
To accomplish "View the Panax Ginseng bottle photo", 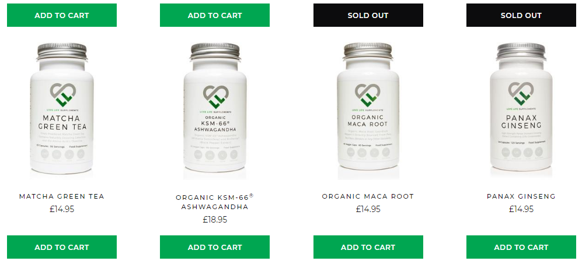I will tap(521, 108).
